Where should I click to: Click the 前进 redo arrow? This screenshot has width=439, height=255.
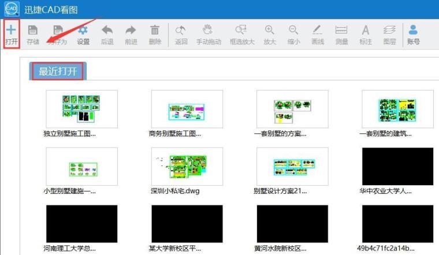[x=131, y=30]
